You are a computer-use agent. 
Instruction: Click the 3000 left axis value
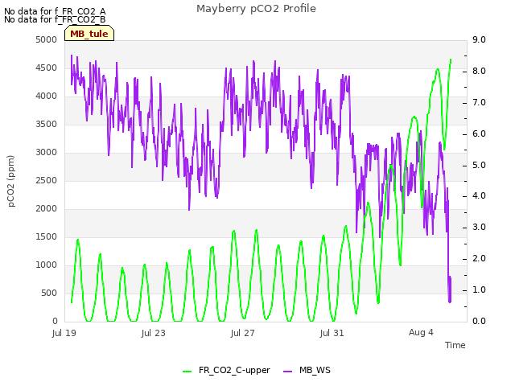point(47,152)
